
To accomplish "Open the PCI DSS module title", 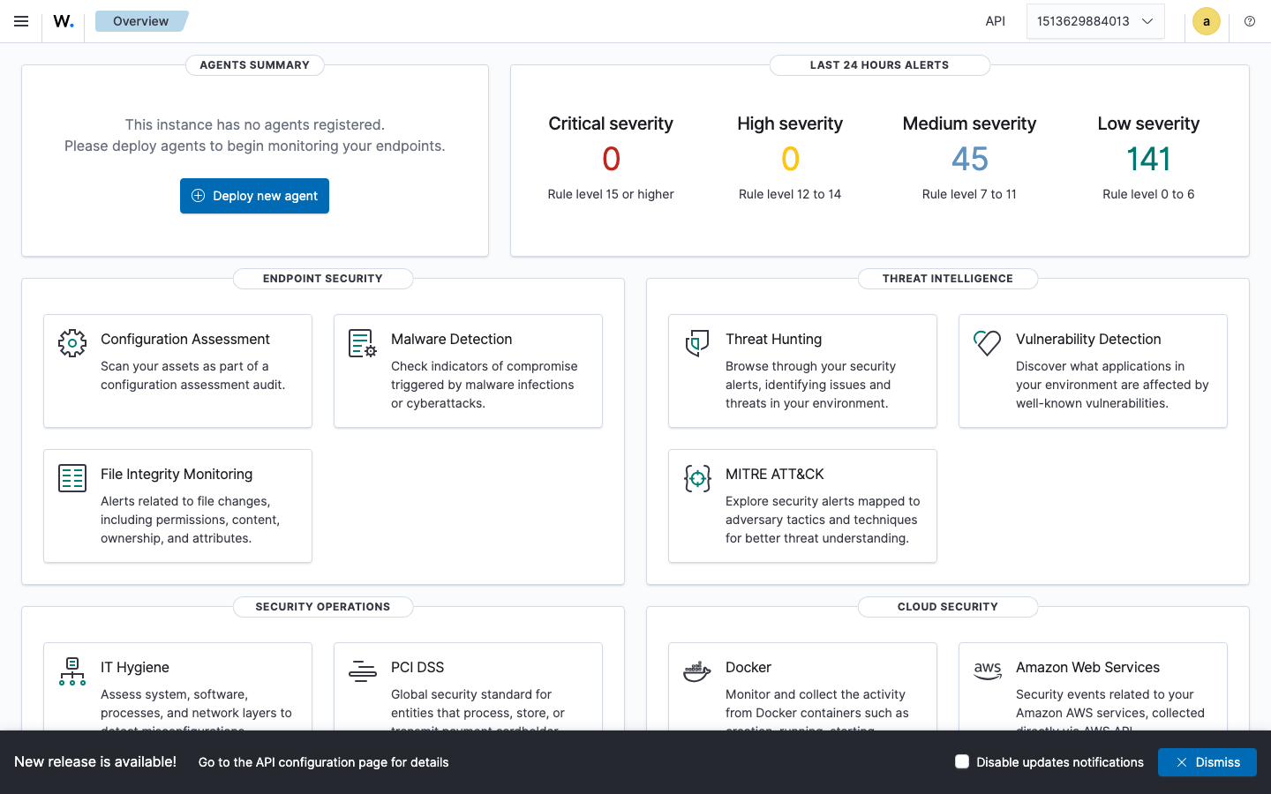I will 417,667.
